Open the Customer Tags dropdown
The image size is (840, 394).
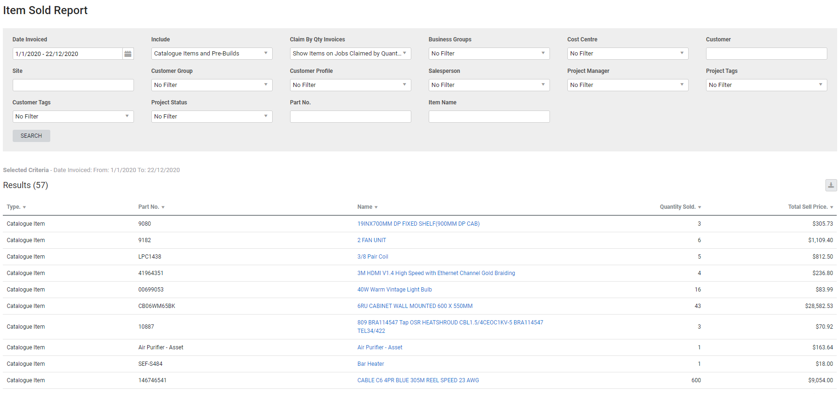[73, 117]
